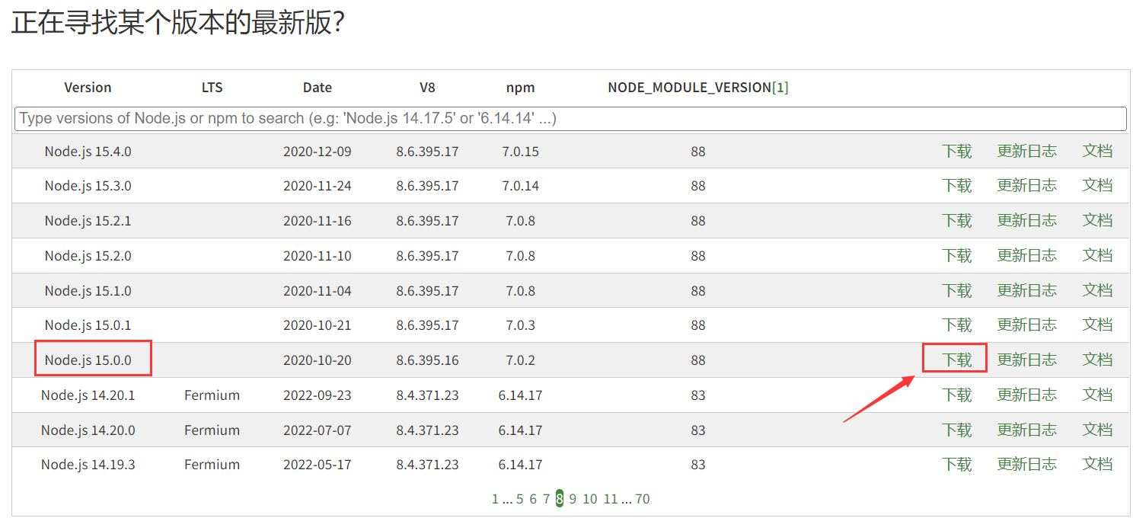View documentation for Node.js 14.19.3
1133x518 pixels.
coord(1097,464)
